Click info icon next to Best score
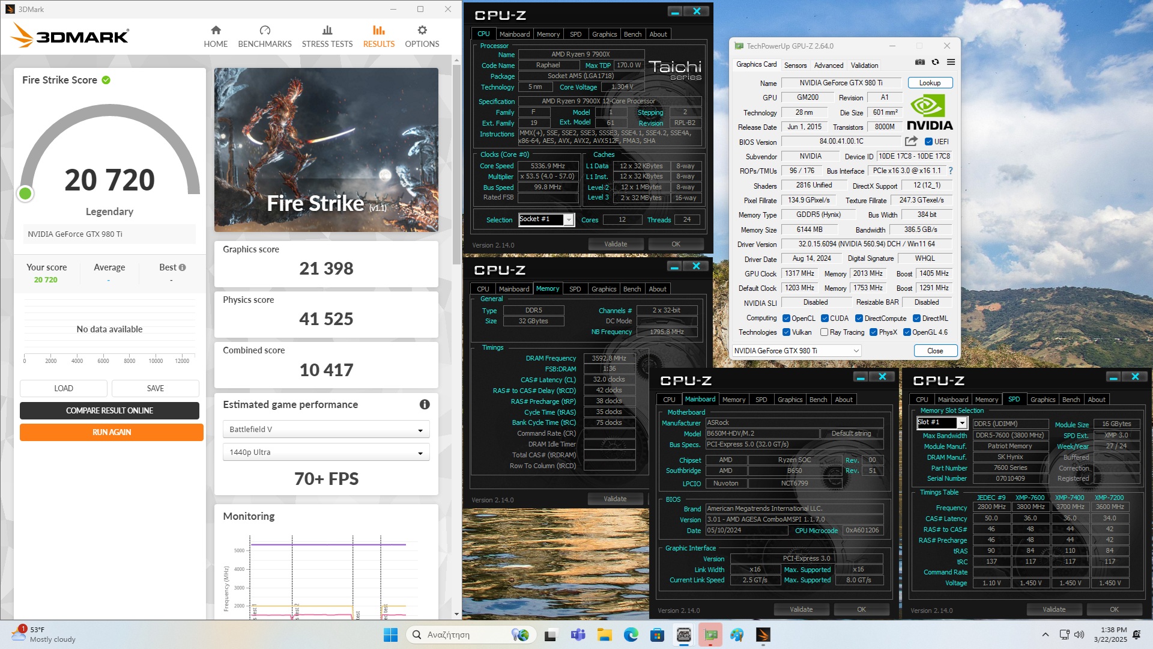This screenshot has height=649, width=1153. pyautogui.click(x=182, y=267)
